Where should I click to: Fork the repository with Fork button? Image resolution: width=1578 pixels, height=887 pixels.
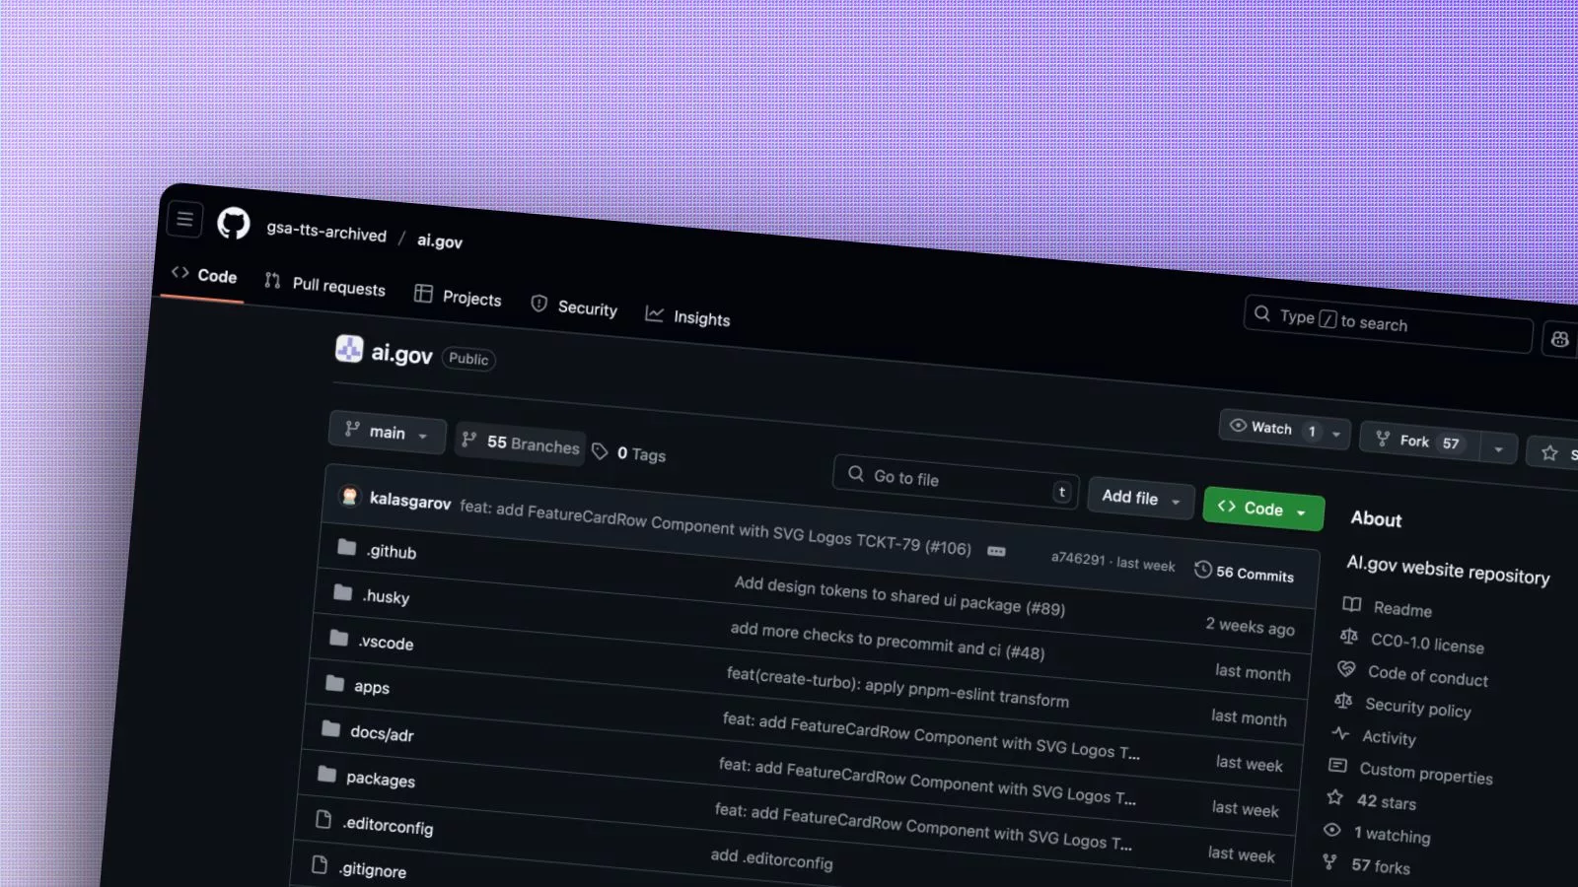pyautogui.click(x=1419, y=441)
